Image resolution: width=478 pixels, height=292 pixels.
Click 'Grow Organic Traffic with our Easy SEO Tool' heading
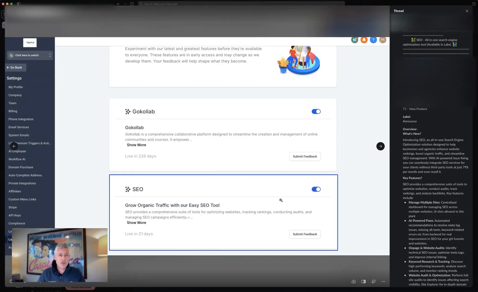coord(172,205)
